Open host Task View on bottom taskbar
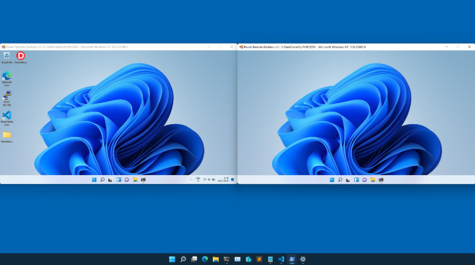This screenshot has height=265, width=475. [x=194, y=259]
